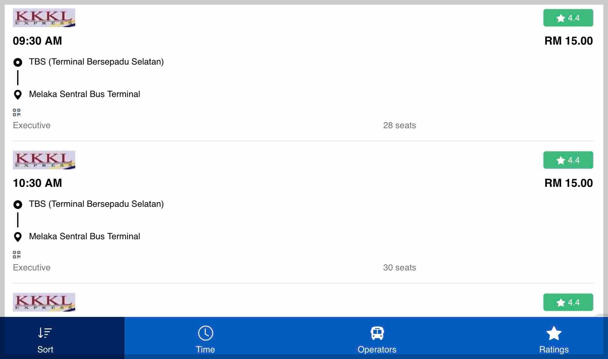This screenshot has height=359, width=608.
Task: Click the third KKKL Express logo
Action: (x=44, y=302)
